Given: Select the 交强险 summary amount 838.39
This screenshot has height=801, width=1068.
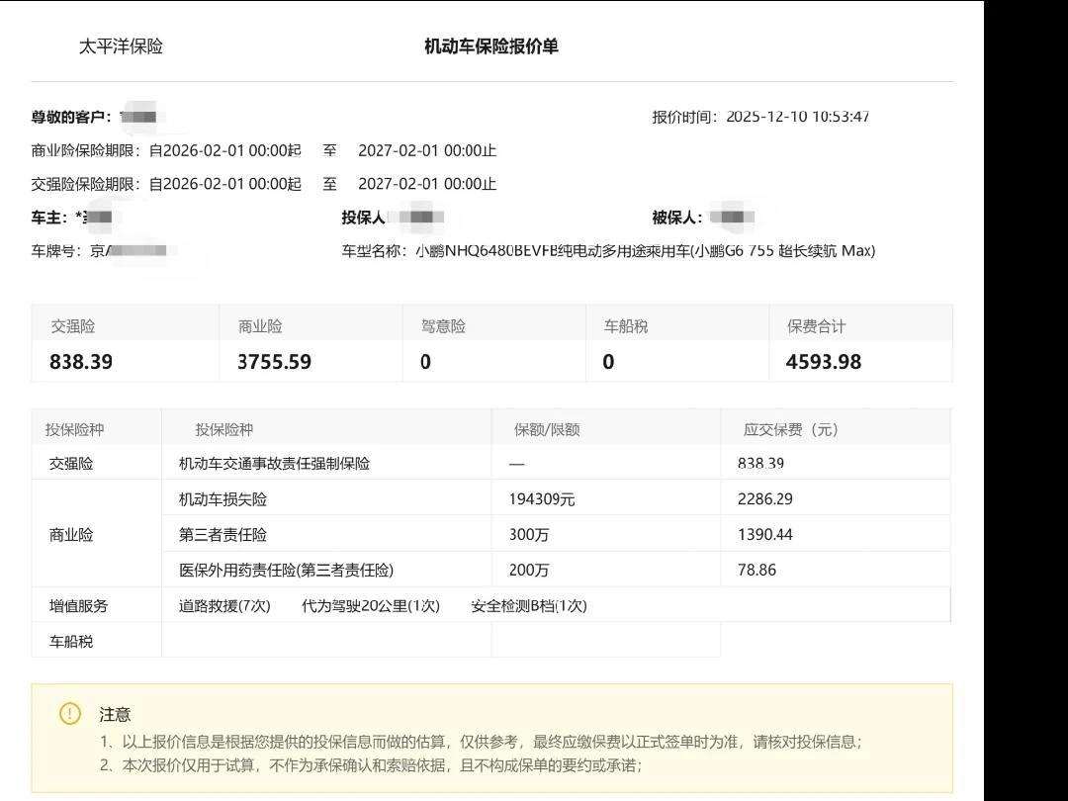Looking at the screenshot, I should tap(81, 362).
